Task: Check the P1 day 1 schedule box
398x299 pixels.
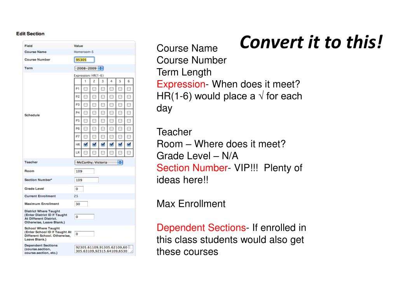Action: tap(86, 89)
